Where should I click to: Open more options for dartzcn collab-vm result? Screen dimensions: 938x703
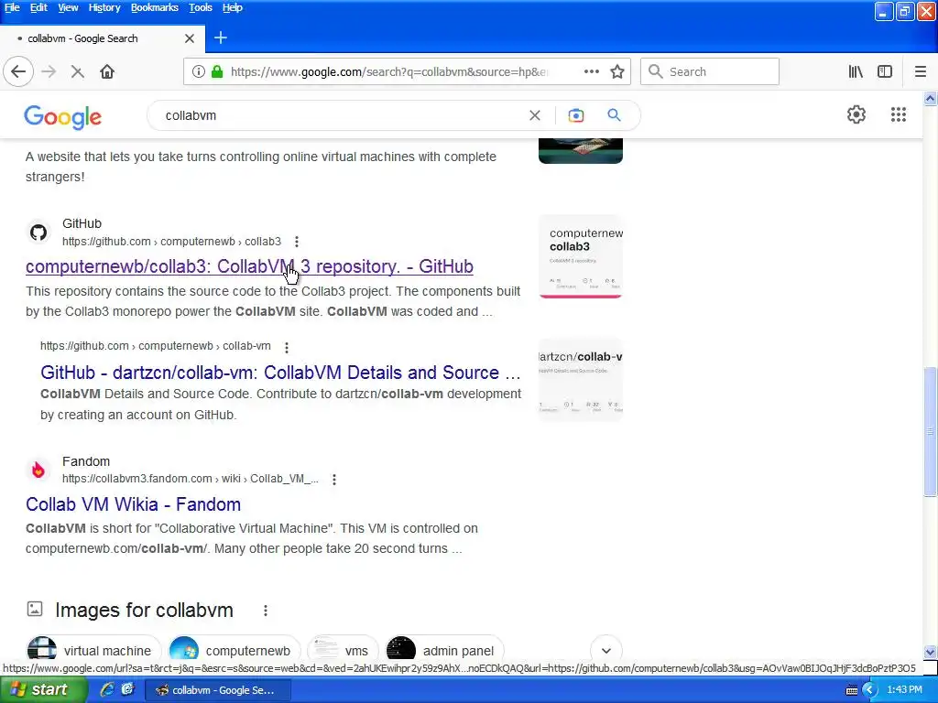(287, 347)
